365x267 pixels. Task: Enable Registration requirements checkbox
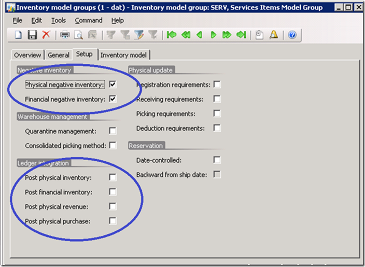pyautogui.click(x=217, y=84)
